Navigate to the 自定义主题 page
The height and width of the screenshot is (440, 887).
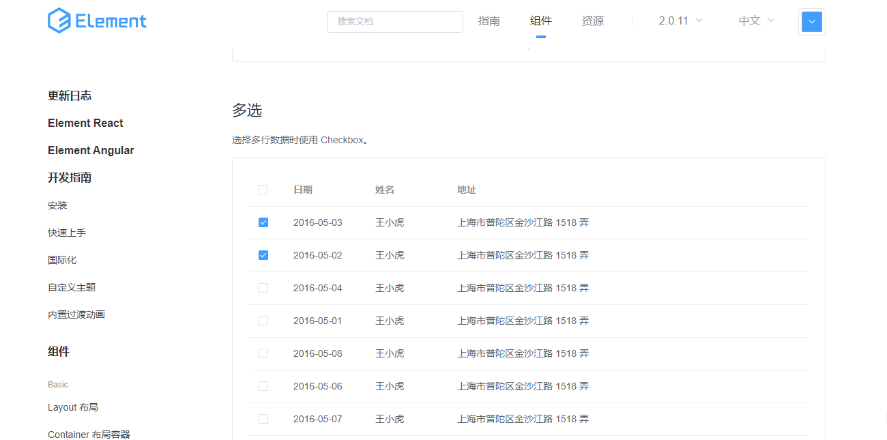71,287
